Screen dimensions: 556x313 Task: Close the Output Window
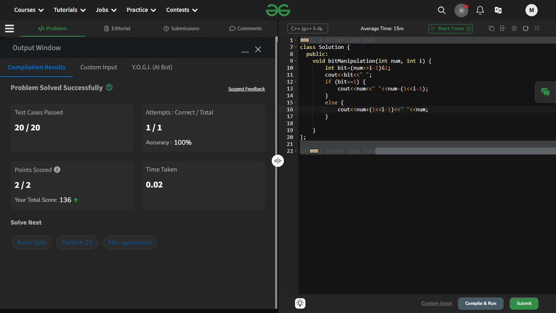(258, 49)
